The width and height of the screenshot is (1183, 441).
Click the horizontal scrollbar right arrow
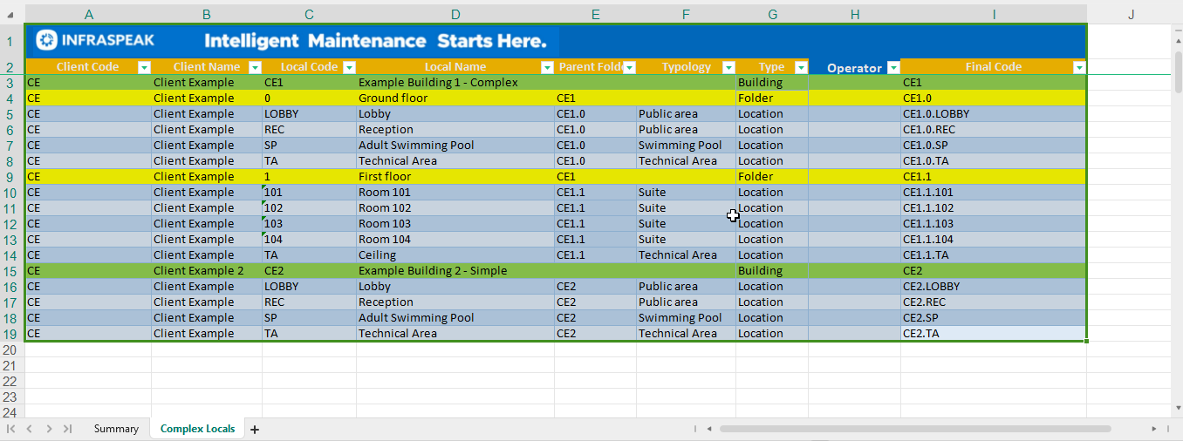tap(1154, 429)
